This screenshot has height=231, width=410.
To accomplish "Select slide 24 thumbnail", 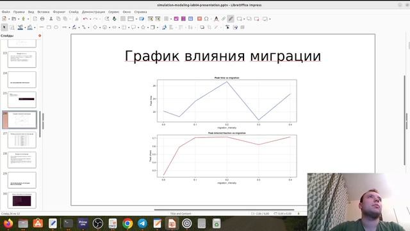I will pyautogui.click(x=22, y=80).
